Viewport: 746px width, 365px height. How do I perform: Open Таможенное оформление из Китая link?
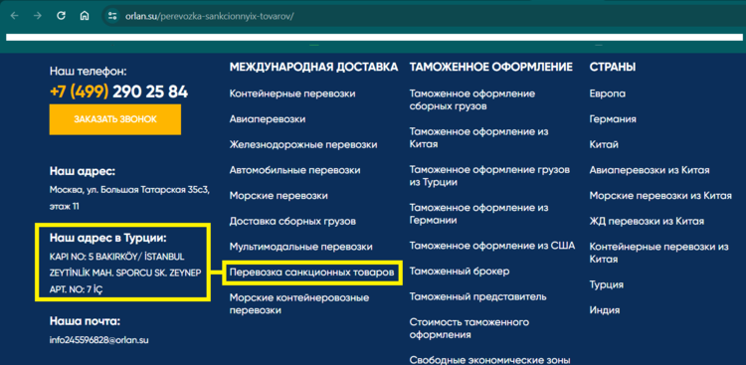(478, 138)
